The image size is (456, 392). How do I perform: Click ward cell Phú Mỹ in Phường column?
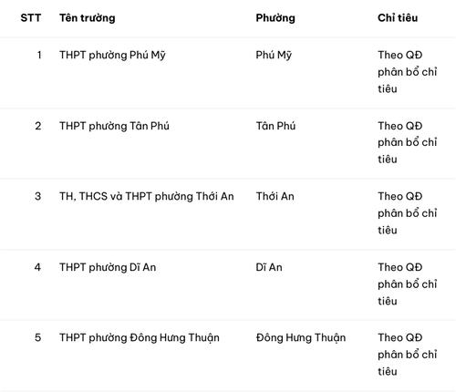(x=274, y=56)
